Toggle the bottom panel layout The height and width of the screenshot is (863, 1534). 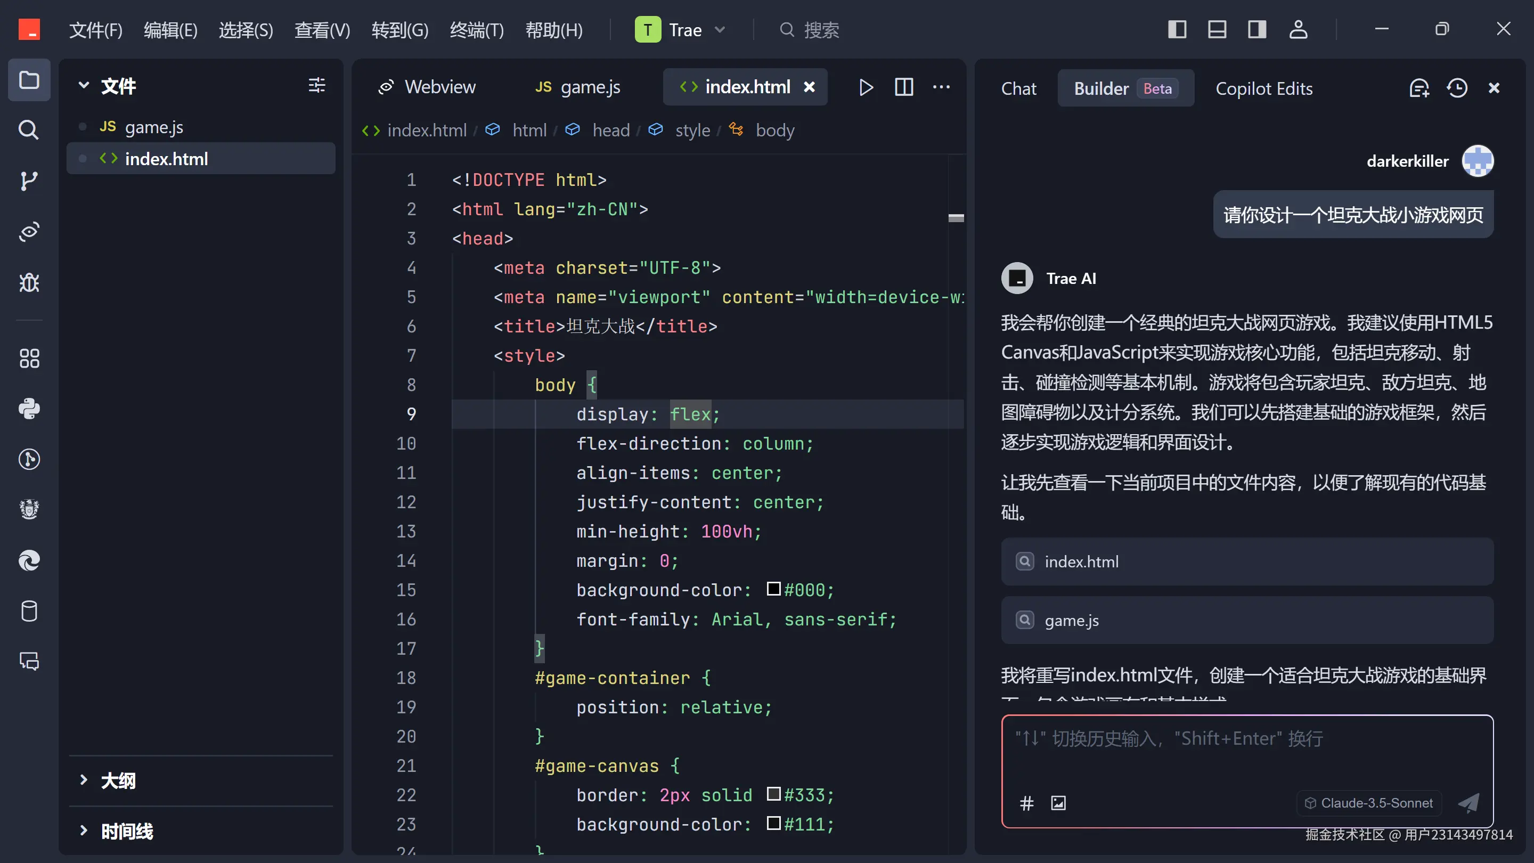tap(1217, 29)
